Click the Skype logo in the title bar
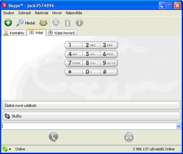The image size is (183, 154). 5,5
